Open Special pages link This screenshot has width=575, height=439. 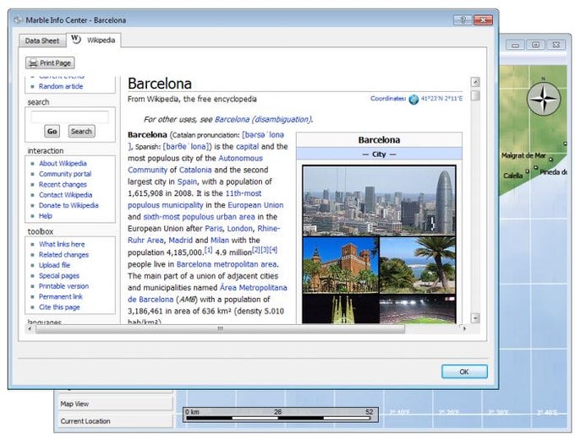click(x=59, y=276)
